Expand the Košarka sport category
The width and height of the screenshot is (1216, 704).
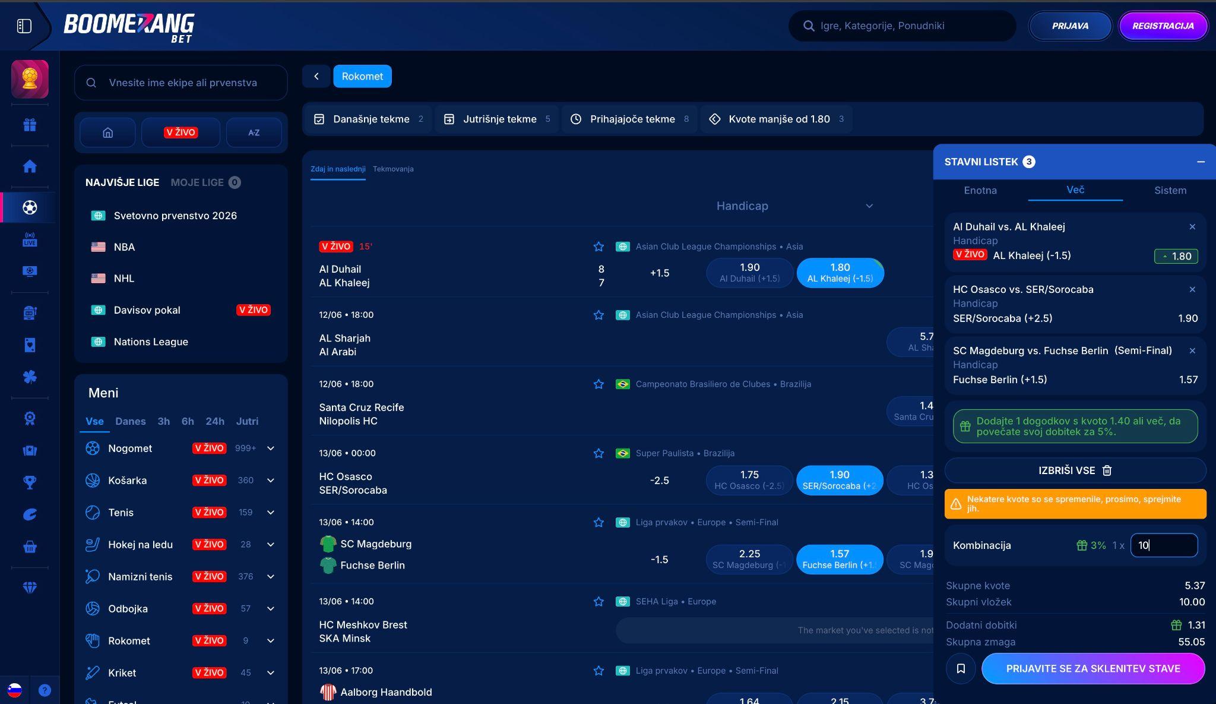(x=271, y=481)
